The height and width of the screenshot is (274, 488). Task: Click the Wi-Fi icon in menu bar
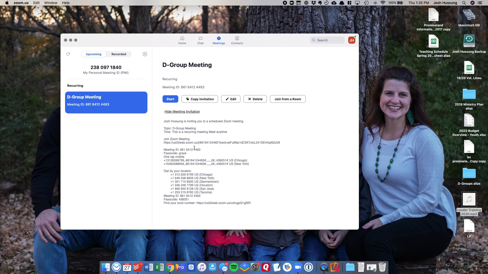383,3
